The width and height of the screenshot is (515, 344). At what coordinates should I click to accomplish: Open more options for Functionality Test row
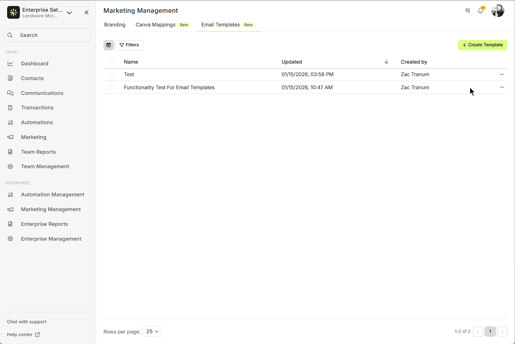coord(502,87)
